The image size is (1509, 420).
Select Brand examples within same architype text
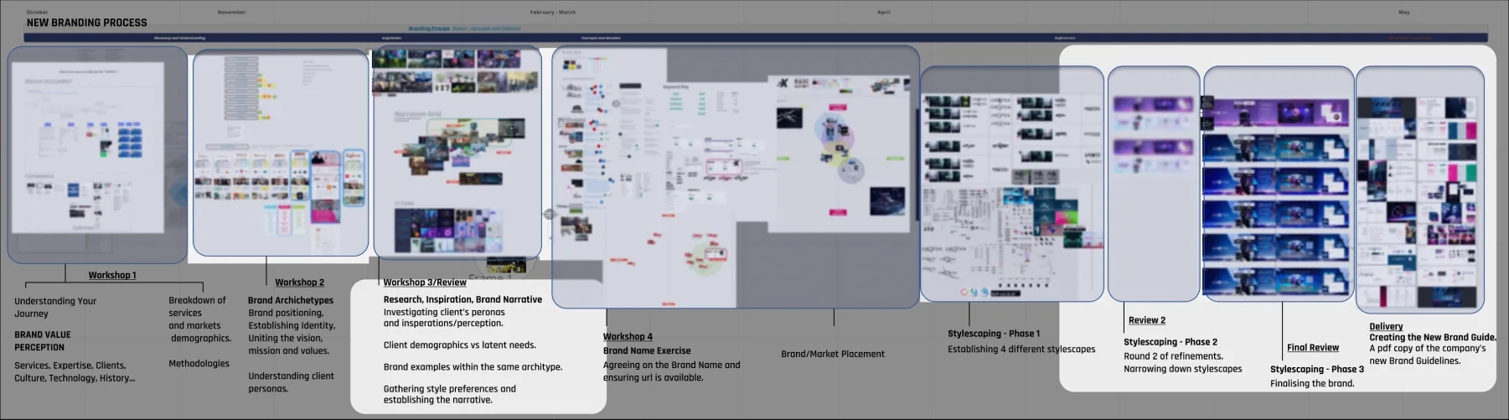pyautogui.click(x=473, y=366)
